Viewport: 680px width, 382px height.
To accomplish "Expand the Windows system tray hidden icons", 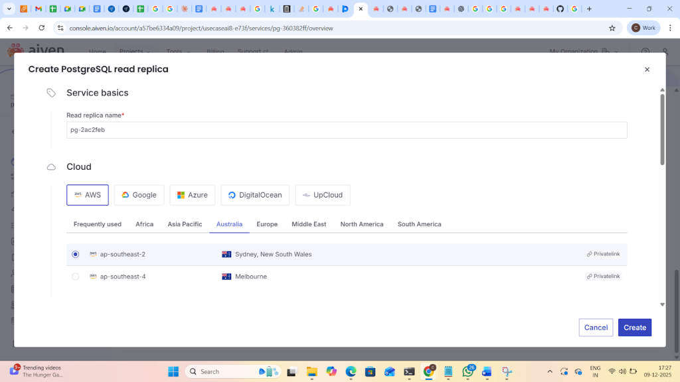I will pos(549,371).
